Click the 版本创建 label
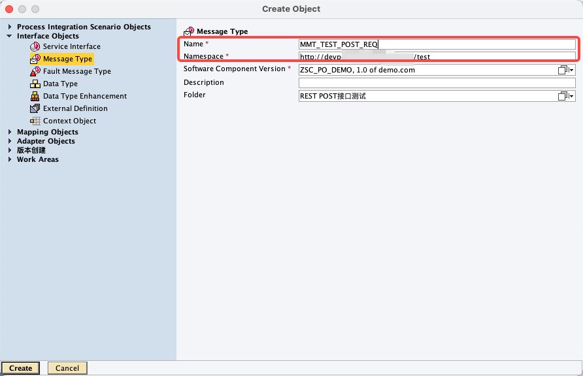 pos(31,150)
